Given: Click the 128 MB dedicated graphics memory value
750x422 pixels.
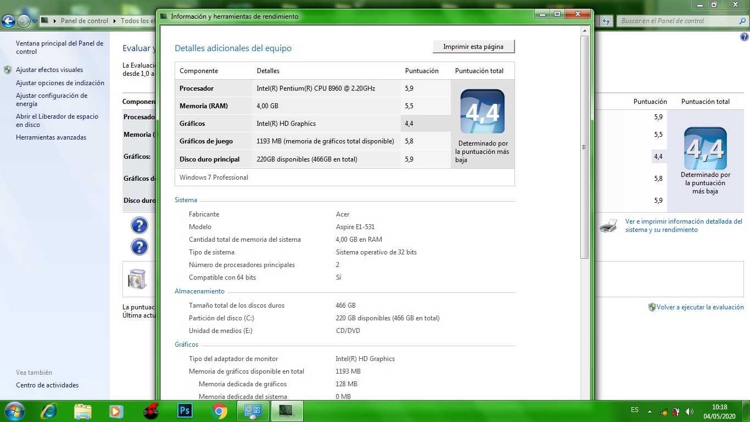Looking at the screenshot, I should pyautogui.click(x=346, y=384).
